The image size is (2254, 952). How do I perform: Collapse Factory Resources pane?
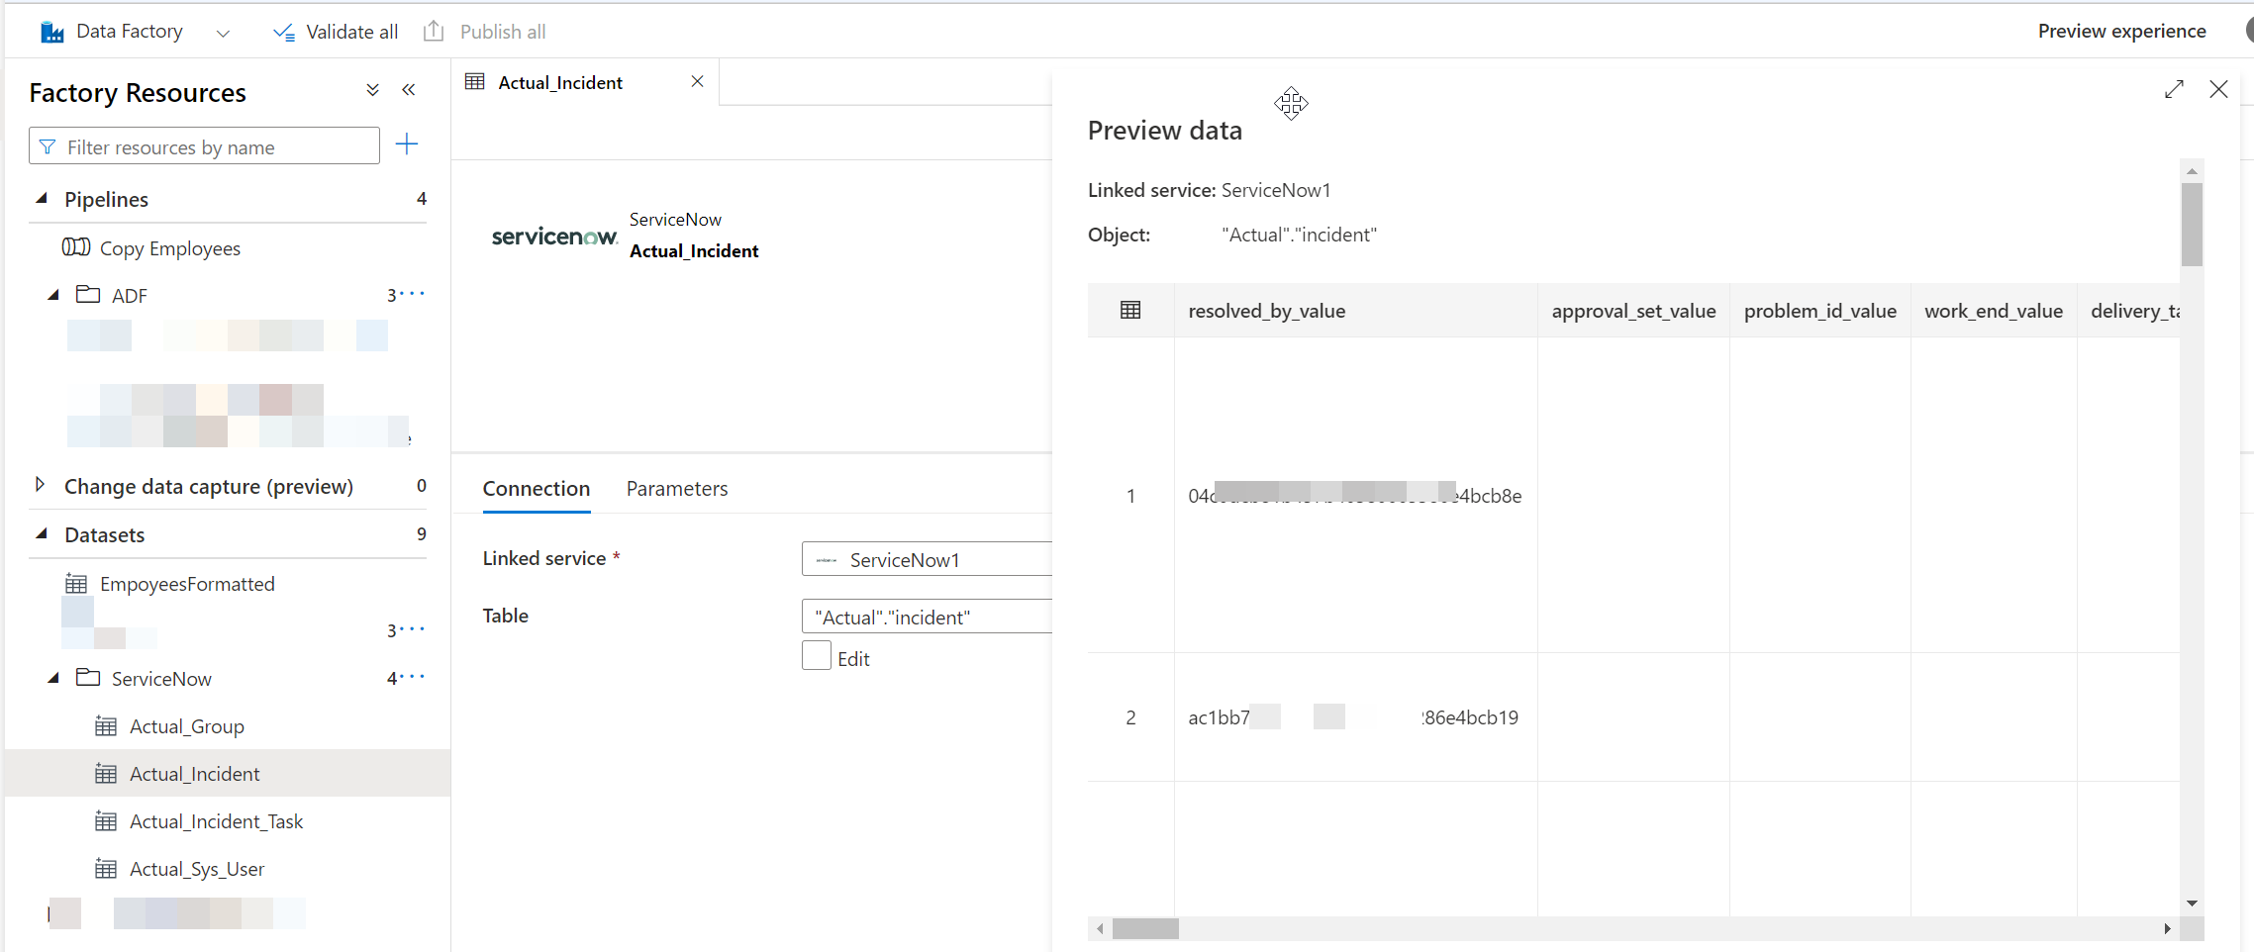pyautogui.click(x=409, y=90)
